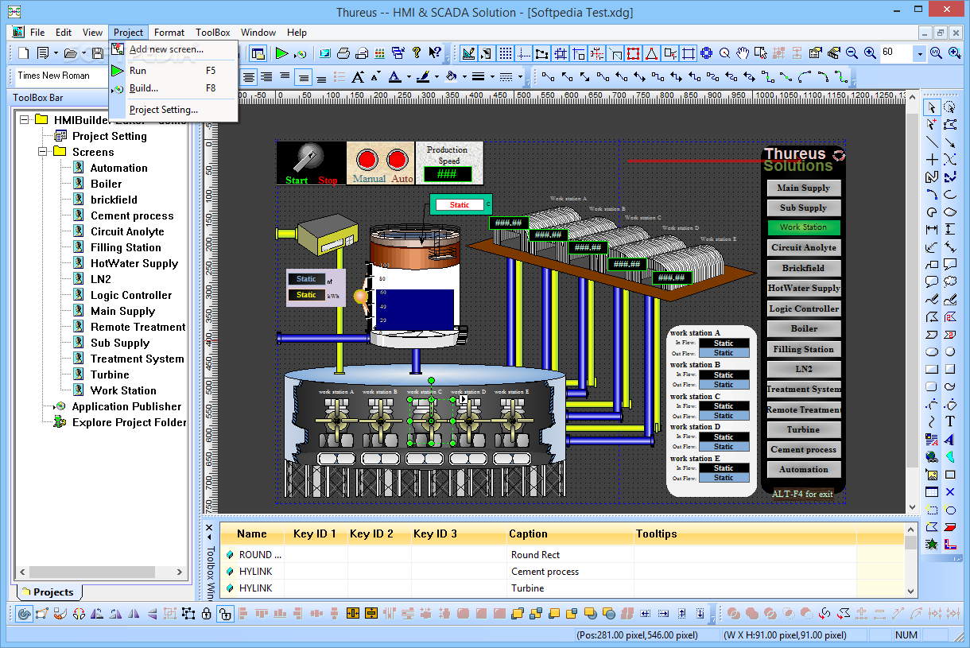
Task: Click the context help arrow-question icon
Action: (435, 53)
